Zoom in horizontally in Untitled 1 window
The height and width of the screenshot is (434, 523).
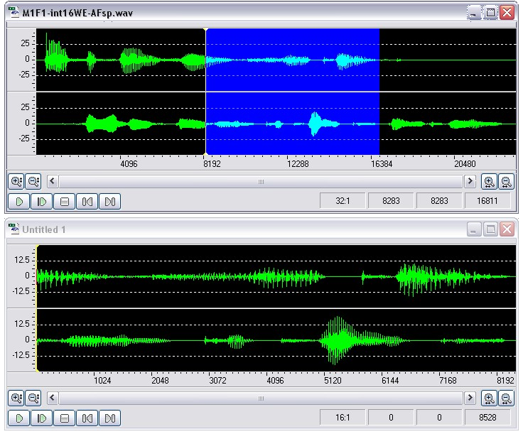click(x=489, y=398)
